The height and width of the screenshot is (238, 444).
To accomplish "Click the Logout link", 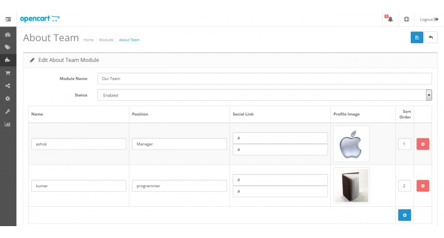I will click(429, 19).
